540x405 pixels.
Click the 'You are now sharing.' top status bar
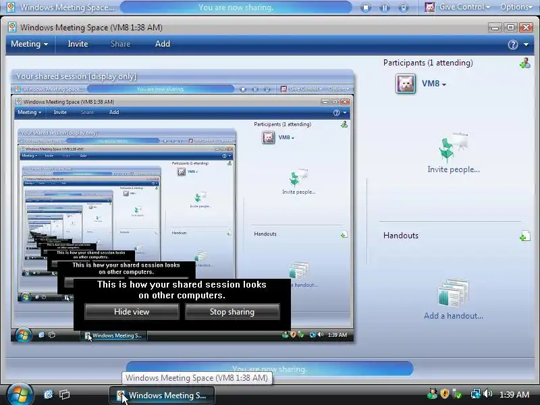click(x=236, y=7)
